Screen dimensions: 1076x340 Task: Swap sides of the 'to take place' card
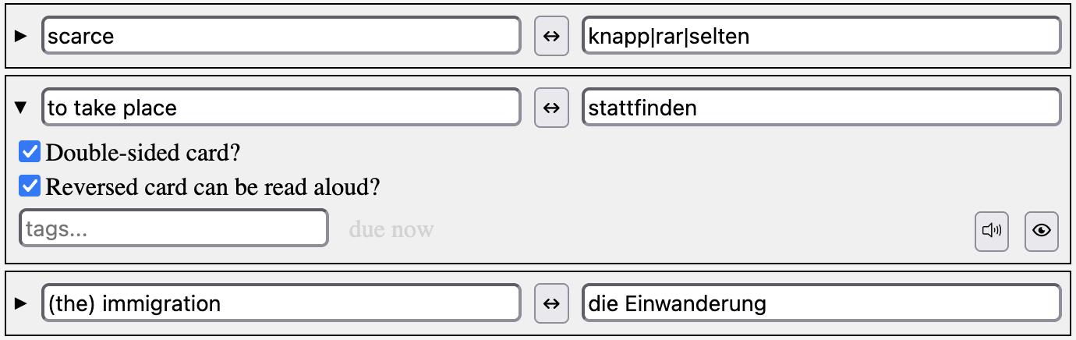click(x=551, y=108)
